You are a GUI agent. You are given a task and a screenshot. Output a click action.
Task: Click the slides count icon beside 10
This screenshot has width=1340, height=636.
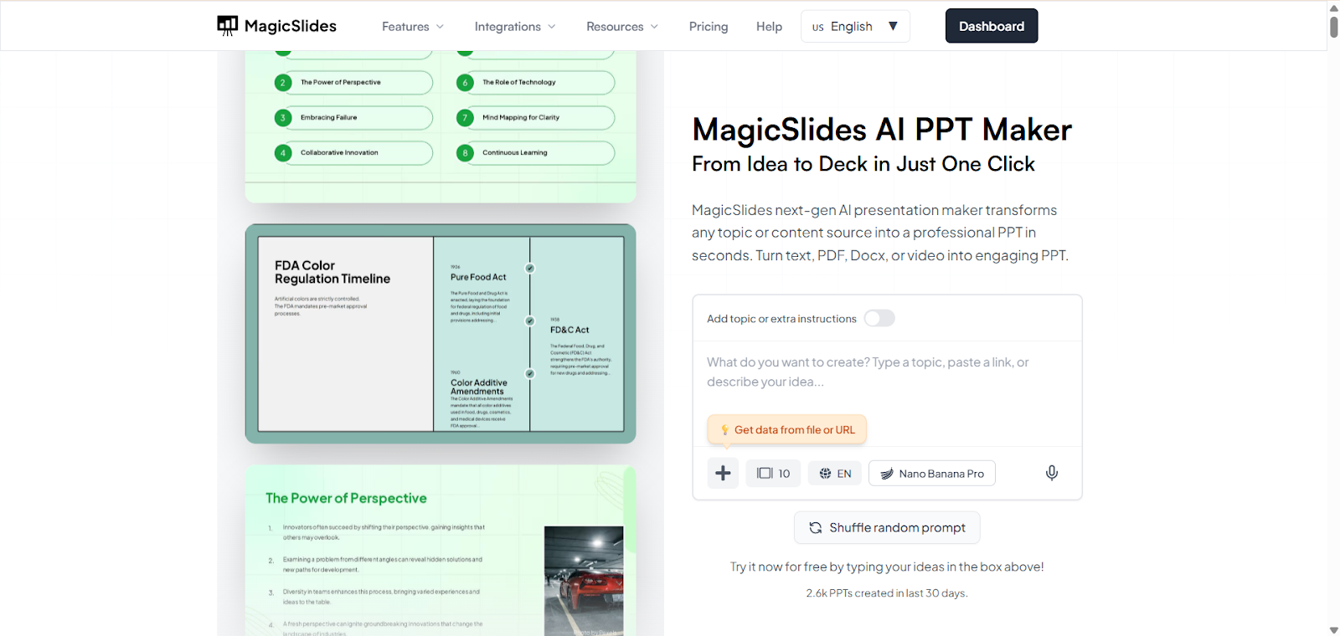[x=765, y=474]
